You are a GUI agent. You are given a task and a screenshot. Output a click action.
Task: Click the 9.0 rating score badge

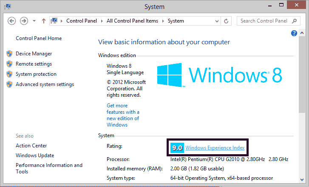(177, 148)
